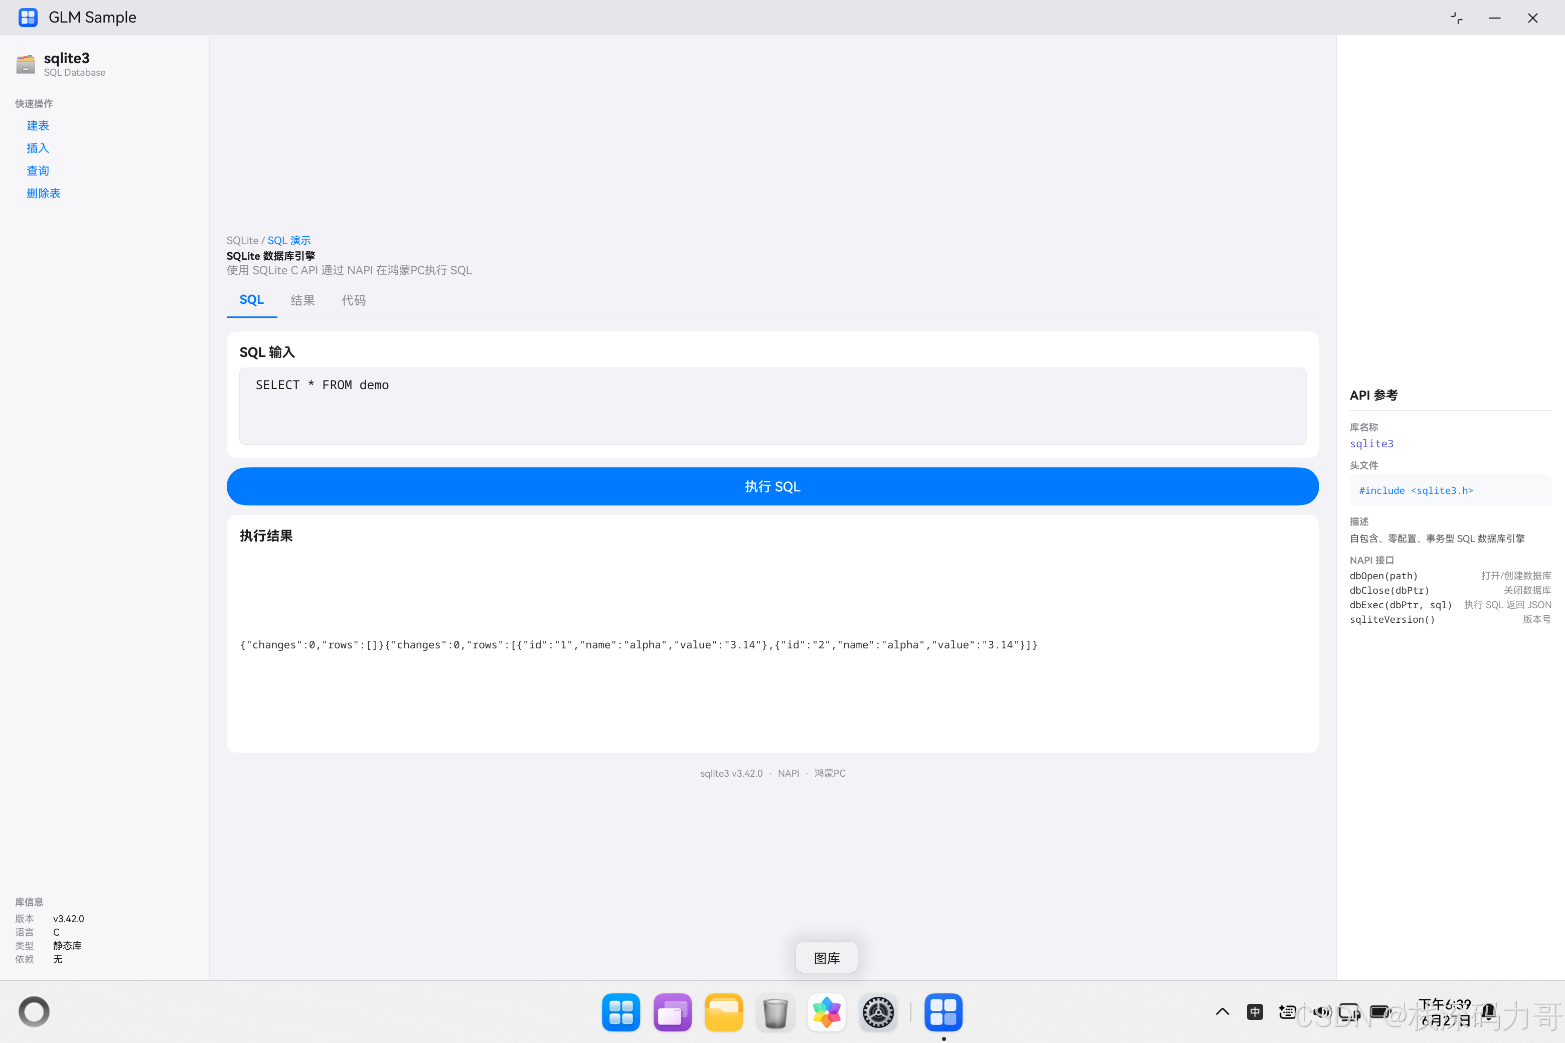Follow the SQL 演示 breadcrumb link
The image size is (1565, 1043).
click(x=289, y=241)
